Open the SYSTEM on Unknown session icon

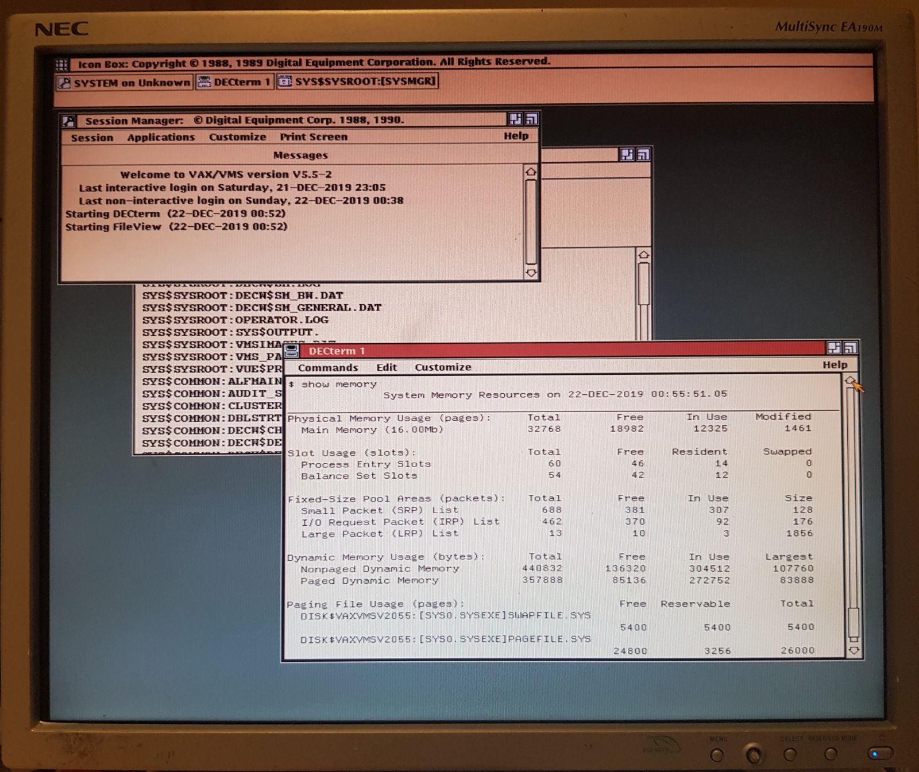coord(124,83)
